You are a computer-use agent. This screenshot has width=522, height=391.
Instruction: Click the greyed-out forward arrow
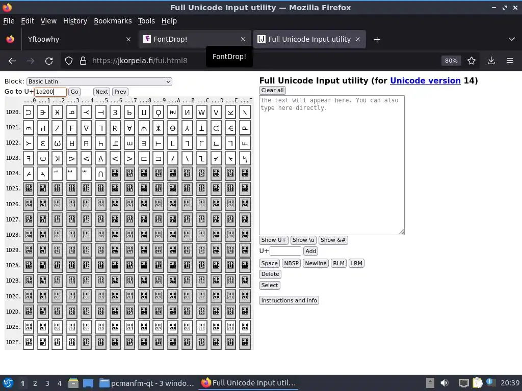[30, 61]
